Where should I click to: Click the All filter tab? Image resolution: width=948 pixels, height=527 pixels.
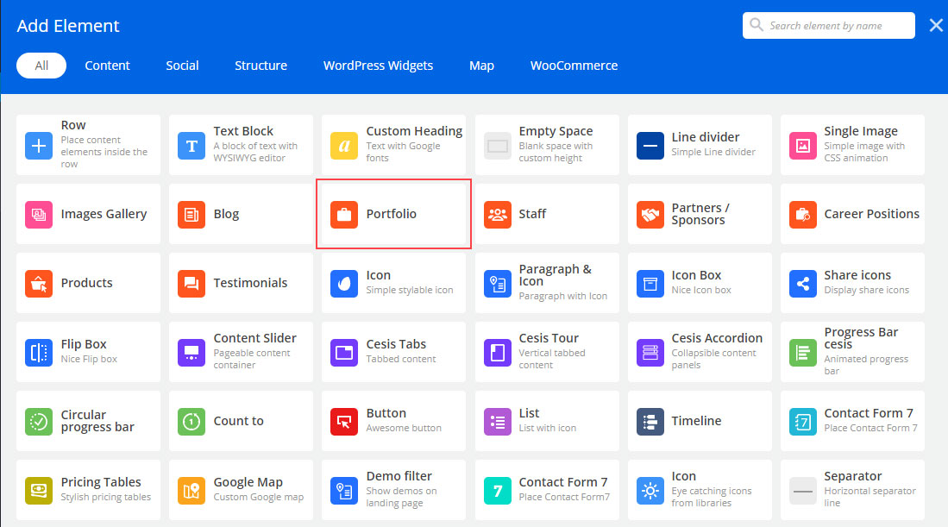(41, 66)
